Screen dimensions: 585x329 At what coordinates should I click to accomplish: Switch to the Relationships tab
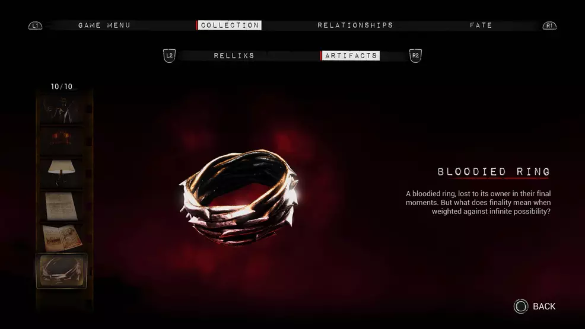(355, 25)
